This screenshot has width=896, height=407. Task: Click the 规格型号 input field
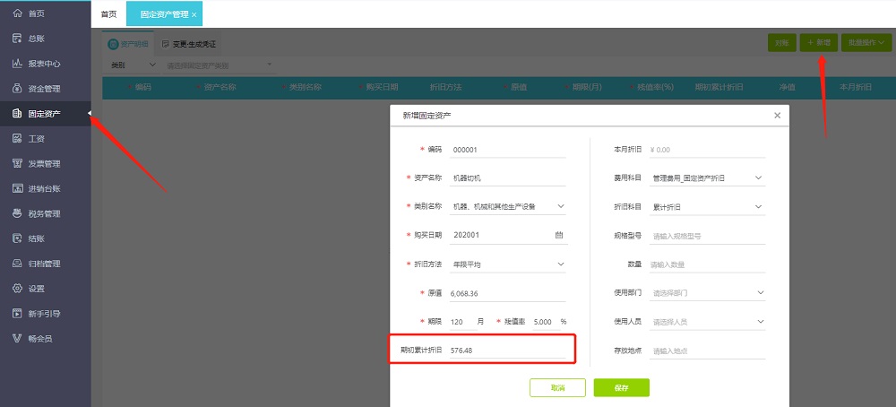(x=708, y=236)
